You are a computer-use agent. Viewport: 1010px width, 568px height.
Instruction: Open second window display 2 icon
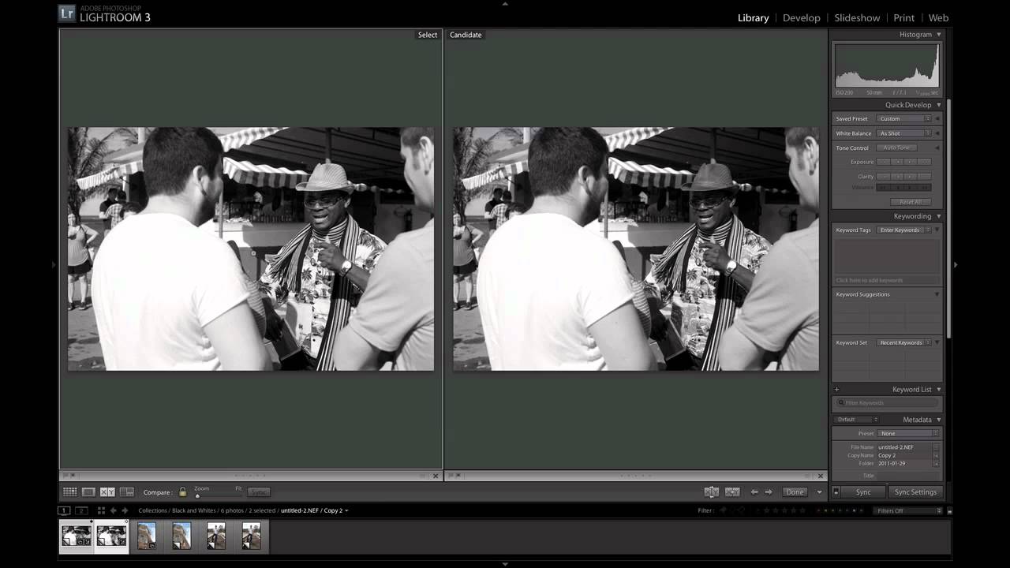(80, 510)
